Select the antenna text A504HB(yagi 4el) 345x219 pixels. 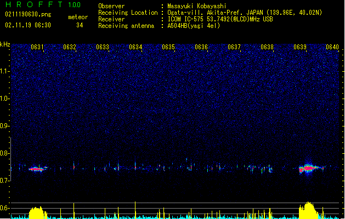coord(194,26)
